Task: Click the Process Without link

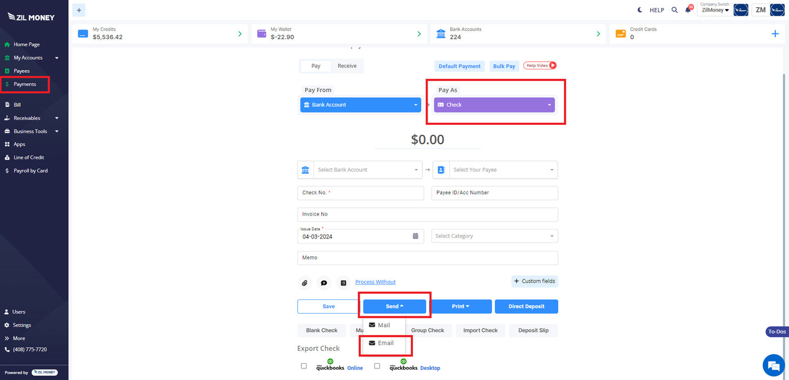Action: [x=376, y=282]
